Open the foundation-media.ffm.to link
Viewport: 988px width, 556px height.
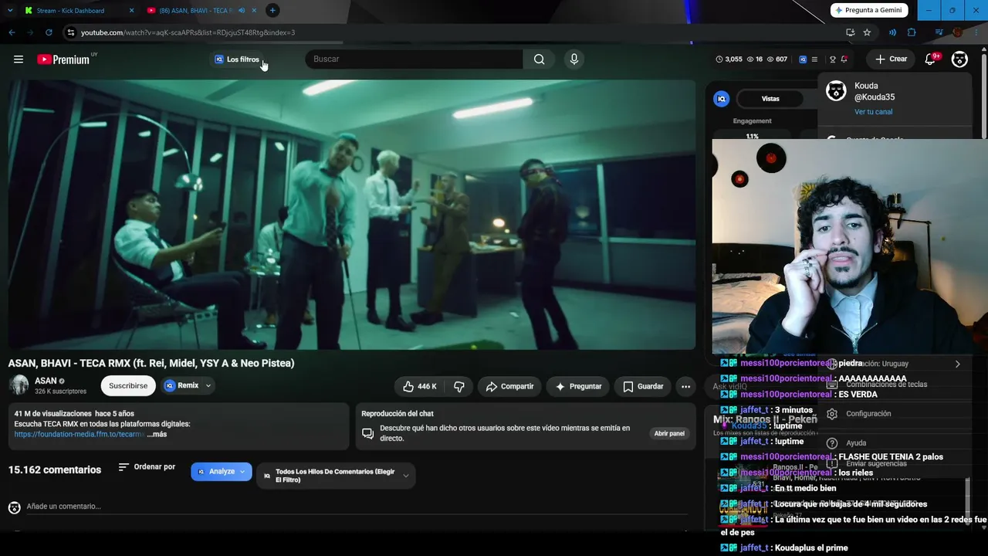pyautogui.click(x=80, y=434)
